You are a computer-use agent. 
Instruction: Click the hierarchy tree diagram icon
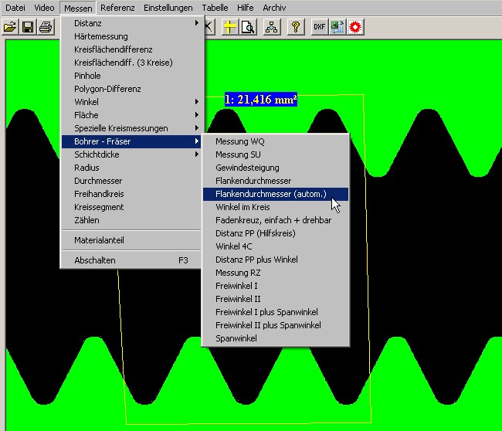pyautogui.click(x=272, y=27)
